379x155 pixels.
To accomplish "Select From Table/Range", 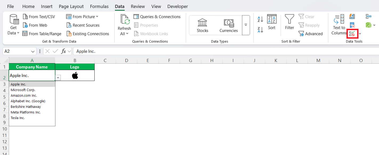I will coord(42,34).
